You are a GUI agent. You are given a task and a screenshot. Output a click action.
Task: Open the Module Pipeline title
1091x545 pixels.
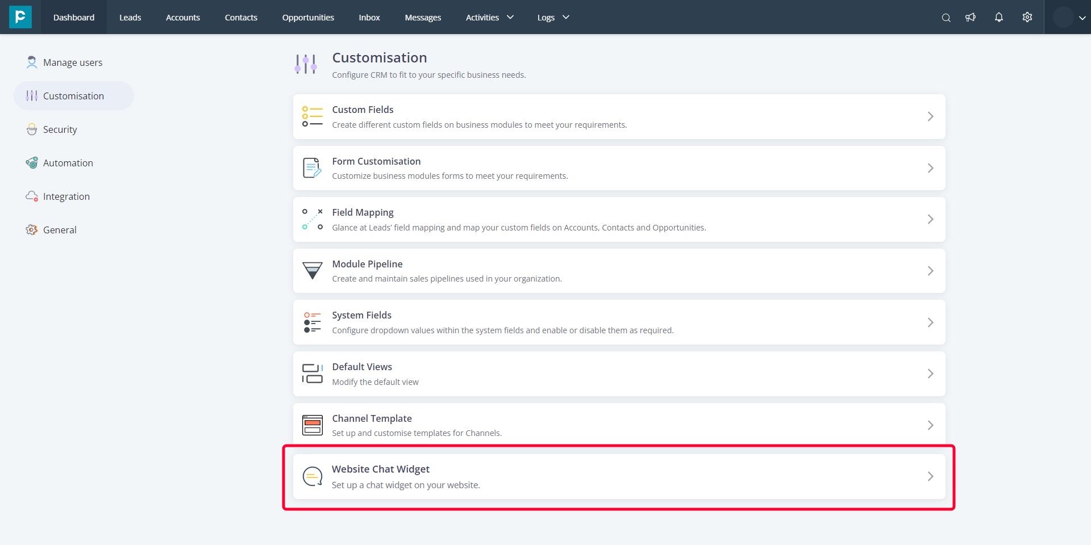(x=367, y=264)
